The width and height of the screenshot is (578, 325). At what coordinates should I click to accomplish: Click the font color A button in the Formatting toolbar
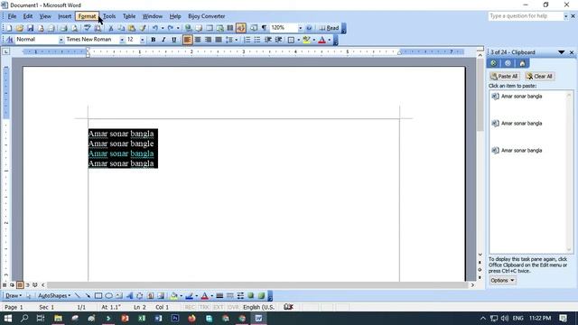(x=322, y=40)
